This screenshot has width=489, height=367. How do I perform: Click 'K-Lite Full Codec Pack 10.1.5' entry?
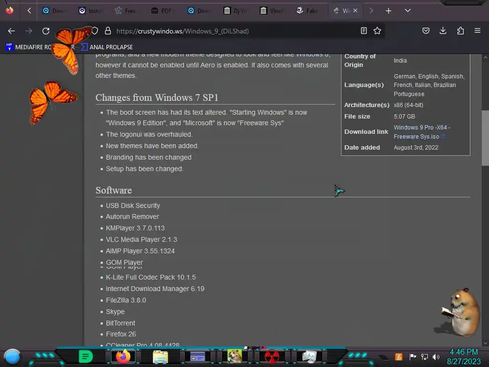pyautogui.click(x=150, y=278)
